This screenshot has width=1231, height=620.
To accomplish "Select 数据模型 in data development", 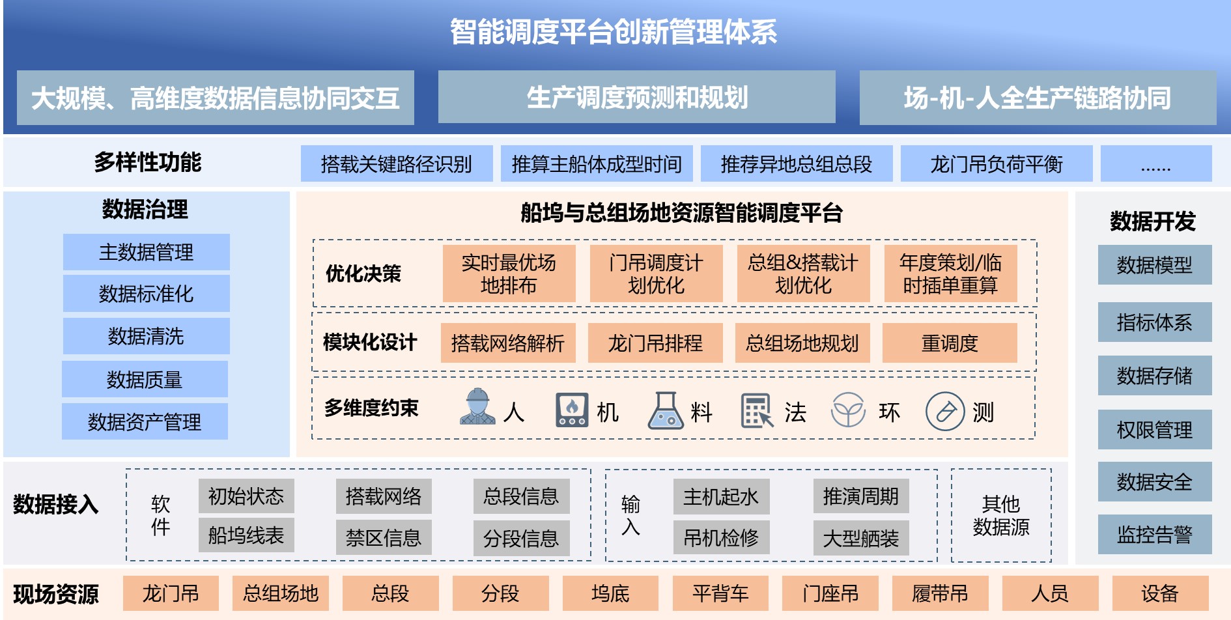I will pos(1154,265).
